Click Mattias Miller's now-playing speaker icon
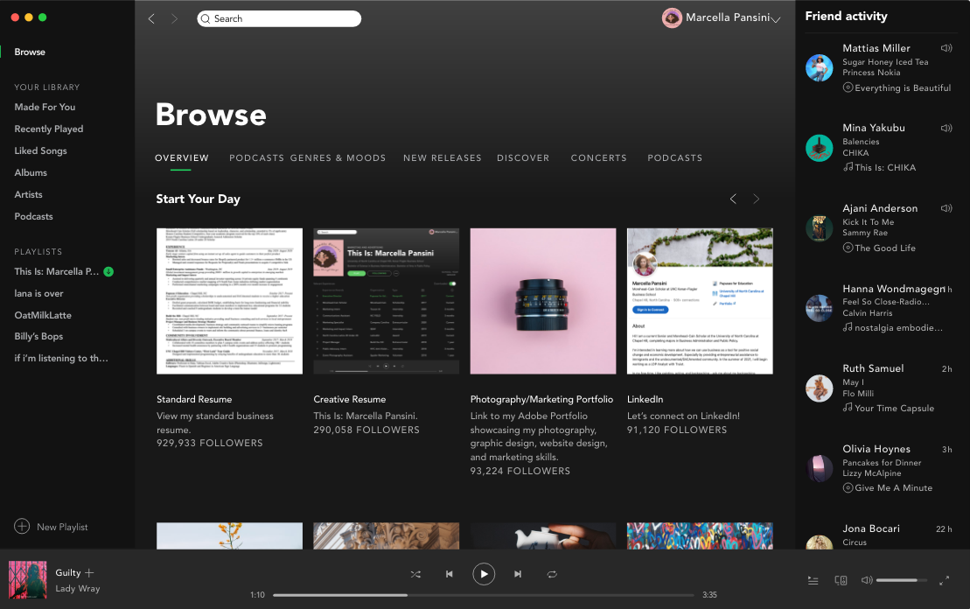The height and width of the screenshot is (609, 970). [946, 47]
